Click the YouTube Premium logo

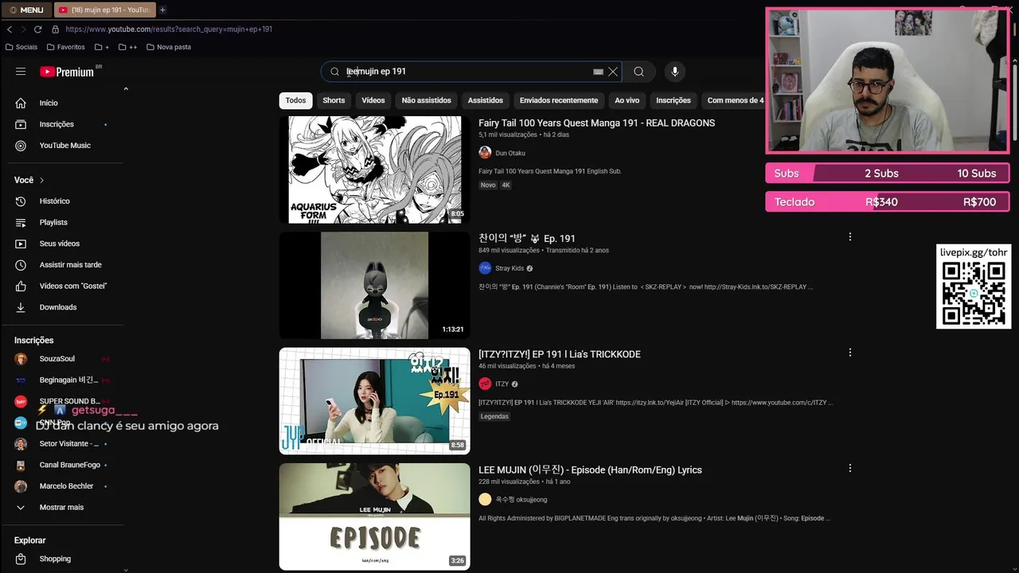point(68,72)
